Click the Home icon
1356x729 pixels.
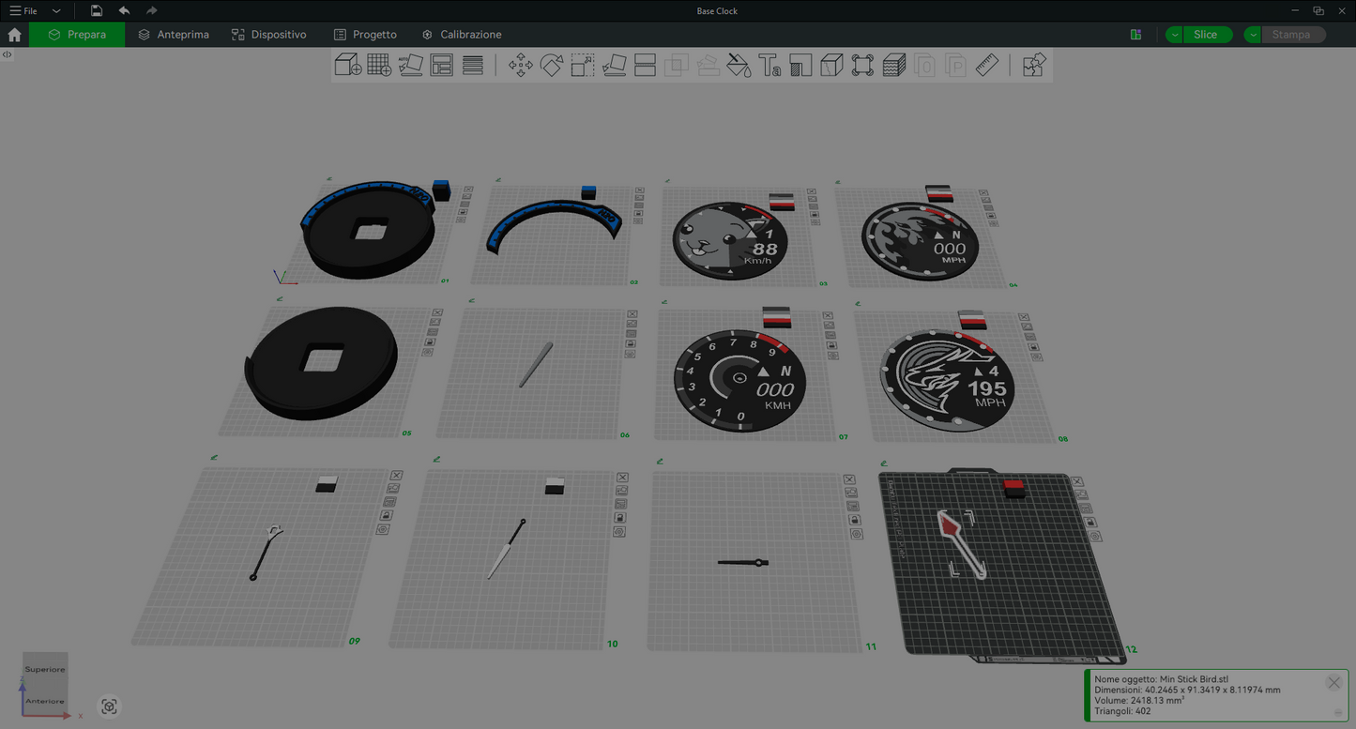14,35
